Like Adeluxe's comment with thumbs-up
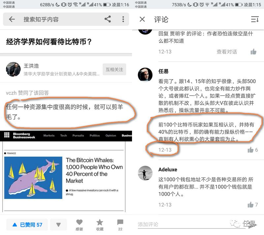The image size is (264, 235). [x=250, y=205]
